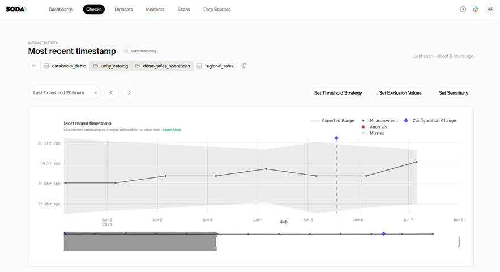
Task: Click the Configuration Change diamond marker on chart
Action: (336, 138)
